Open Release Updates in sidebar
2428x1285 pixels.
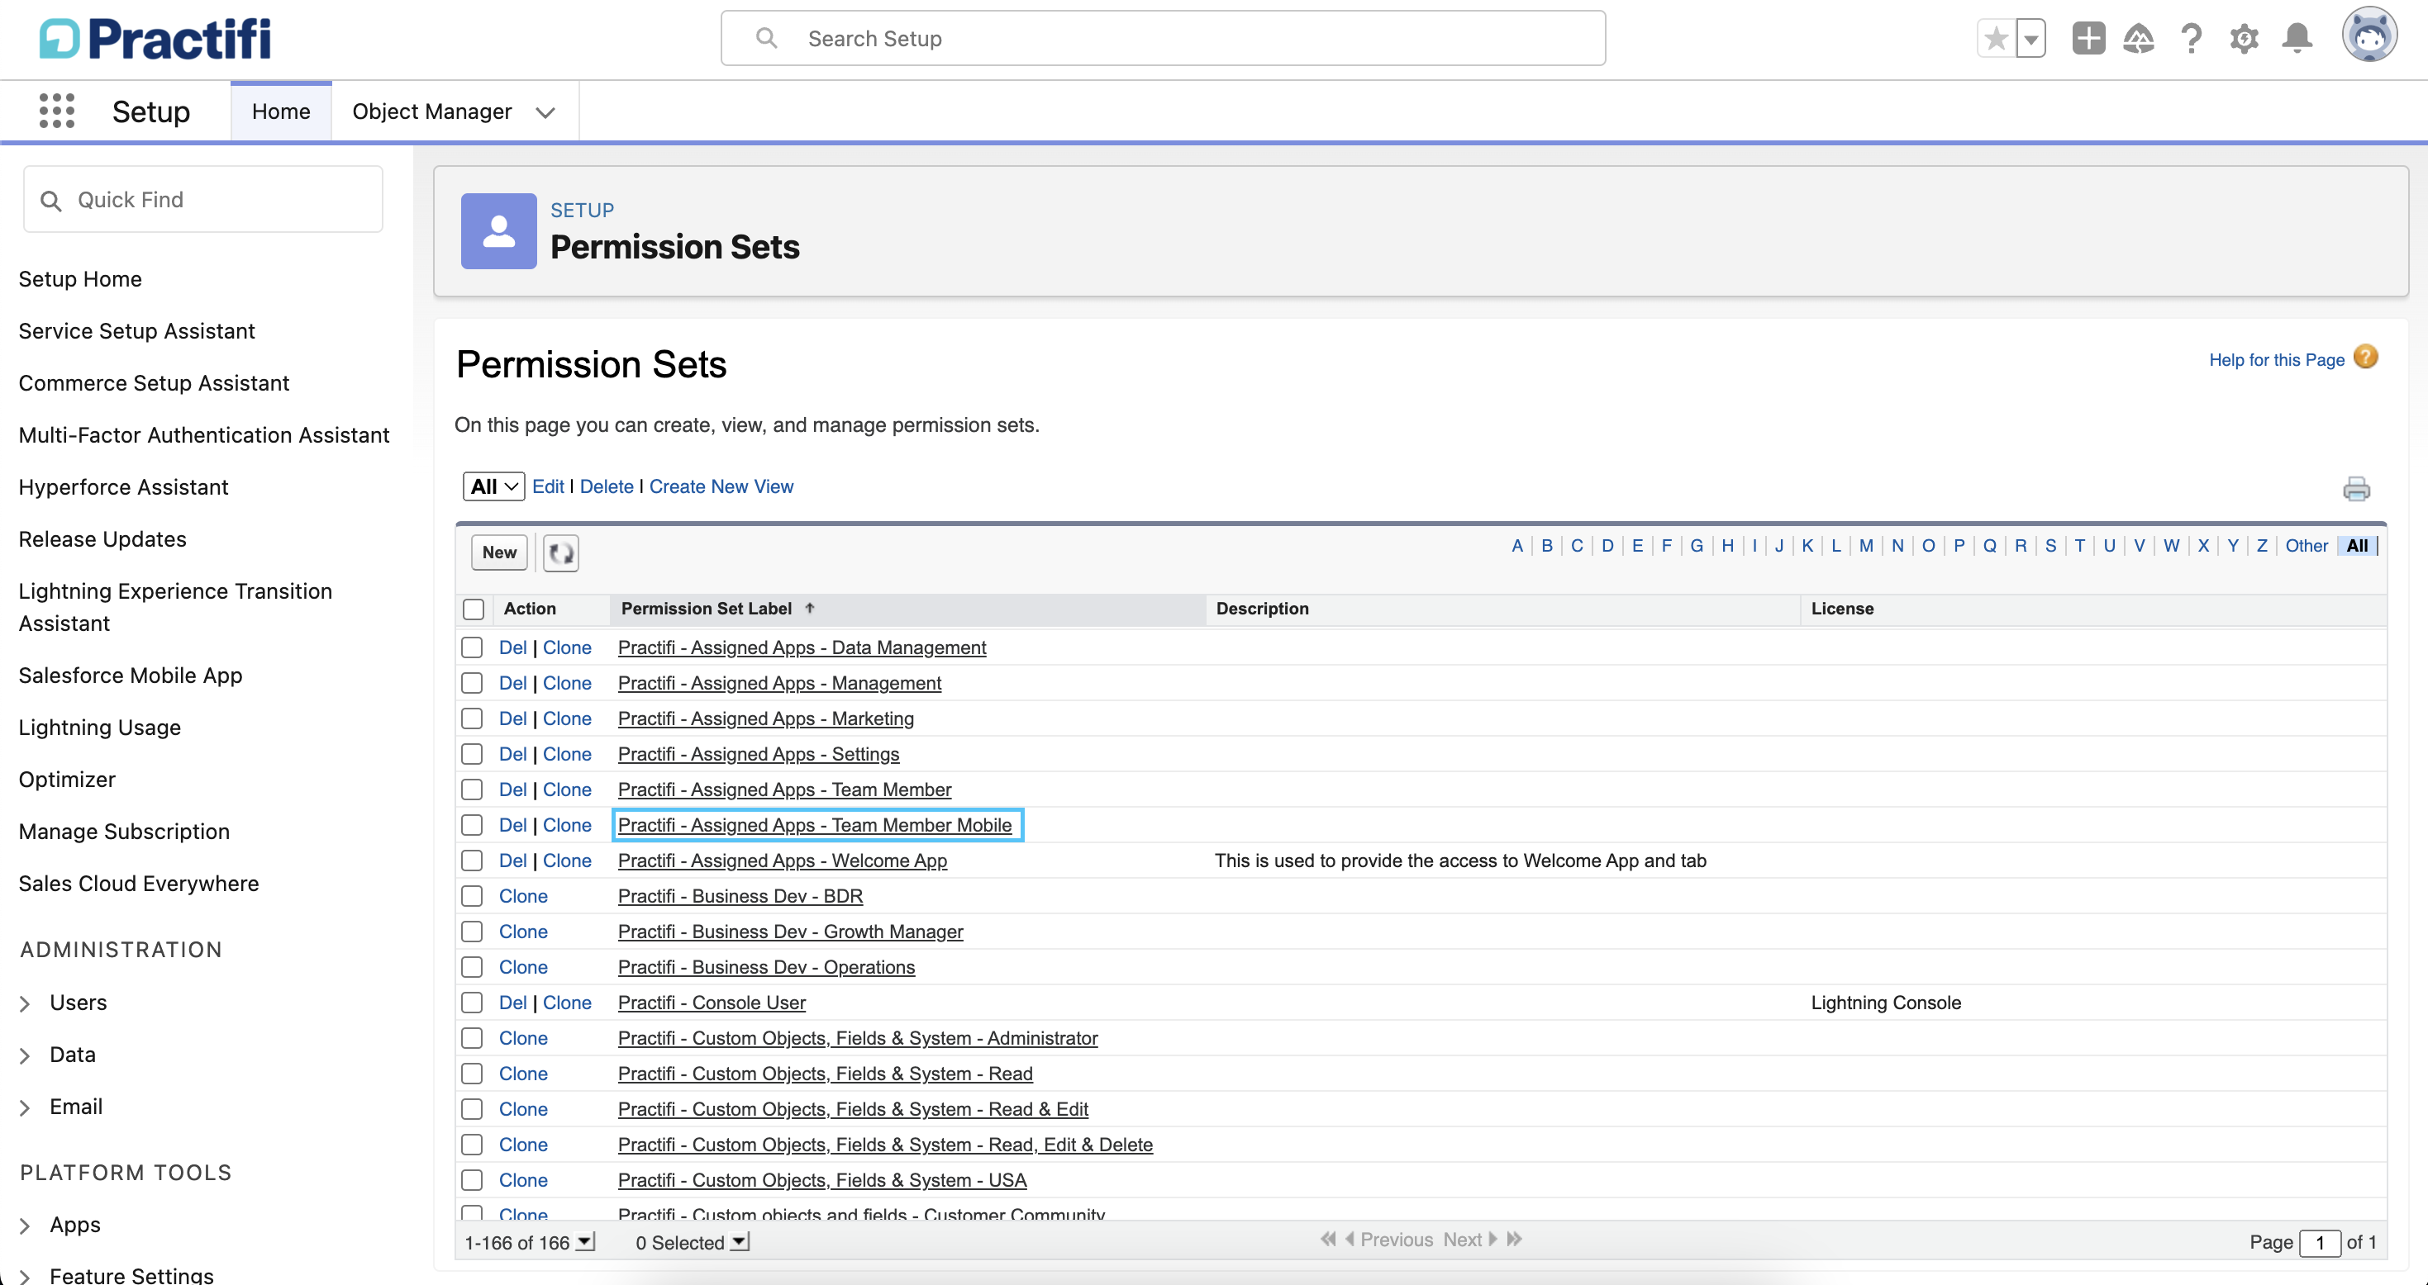point(102,539)
